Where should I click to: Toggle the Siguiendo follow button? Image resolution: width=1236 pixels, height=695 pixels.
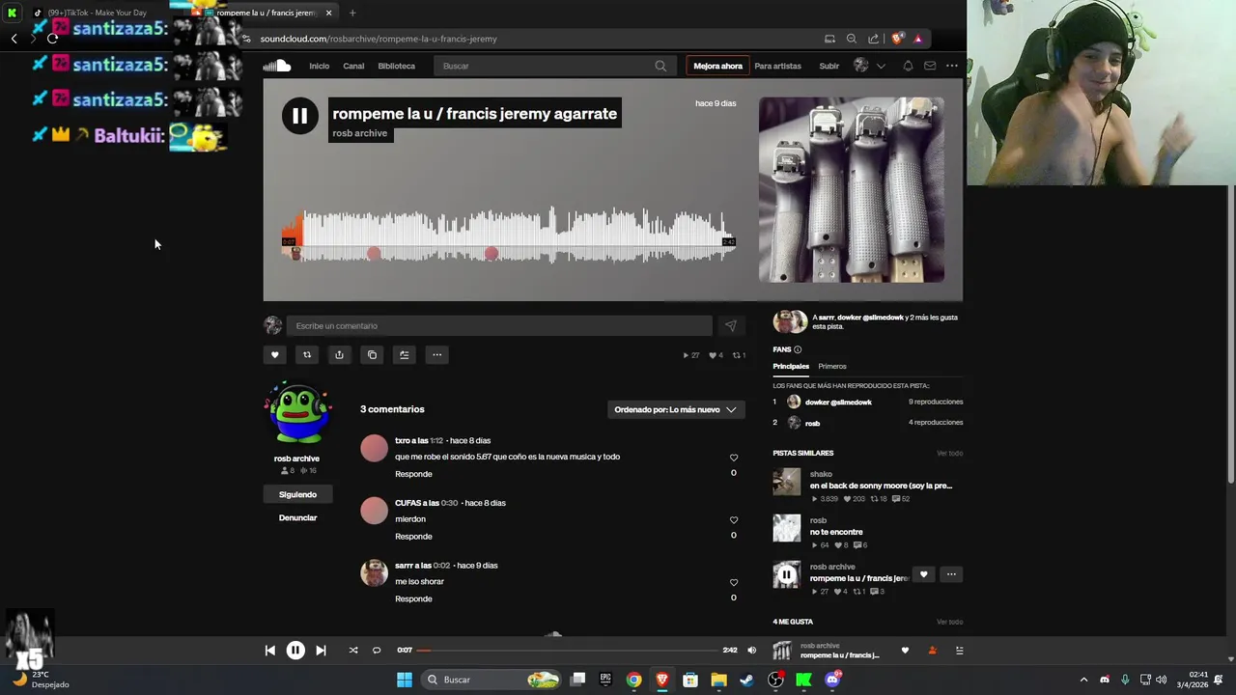point(297,494)
